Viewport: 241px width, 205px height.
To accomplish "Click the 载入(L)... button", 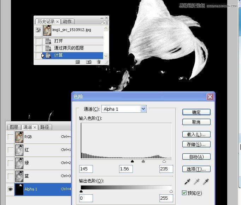I will [196, 135].
